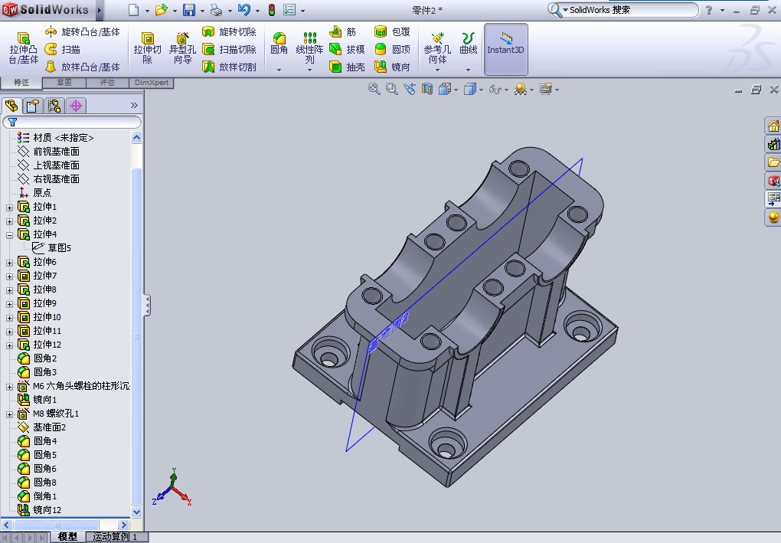Click the Extruded Cut (拉伸切除) tool
The height and width of the screenshot is (543, 781).
coord(147,48)
